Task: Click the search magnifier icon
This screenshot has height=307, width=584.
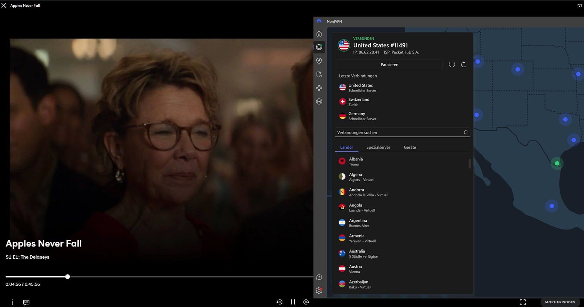Action: [465, 132]
